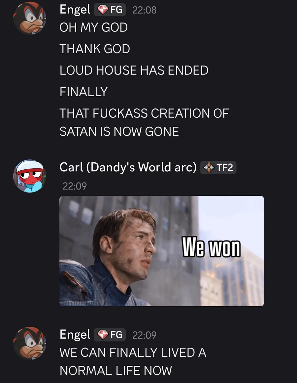
Task: Click the 22:09 timestamp beside Engel
Action: tap(145, 335)
